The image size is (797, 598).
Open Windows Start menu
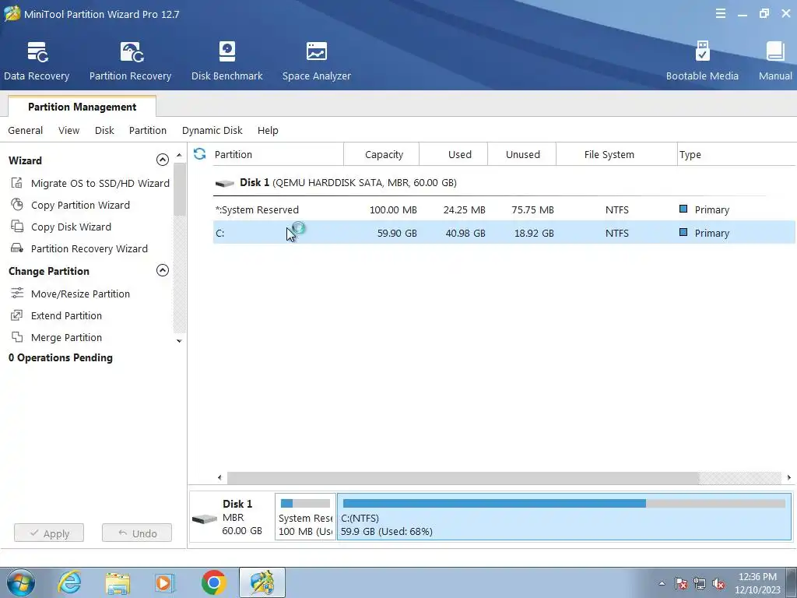click(x=21, y=582)
